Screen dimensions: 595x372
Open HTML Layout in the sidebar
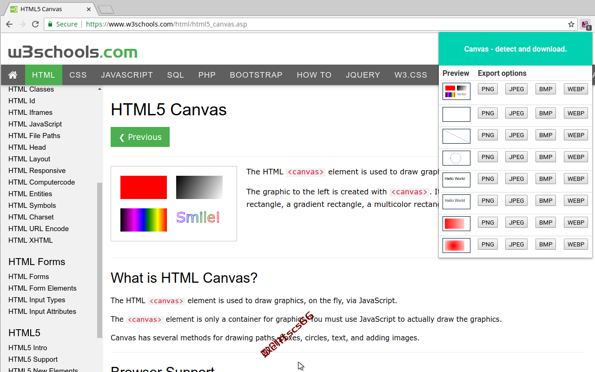(x=29, y=159)
